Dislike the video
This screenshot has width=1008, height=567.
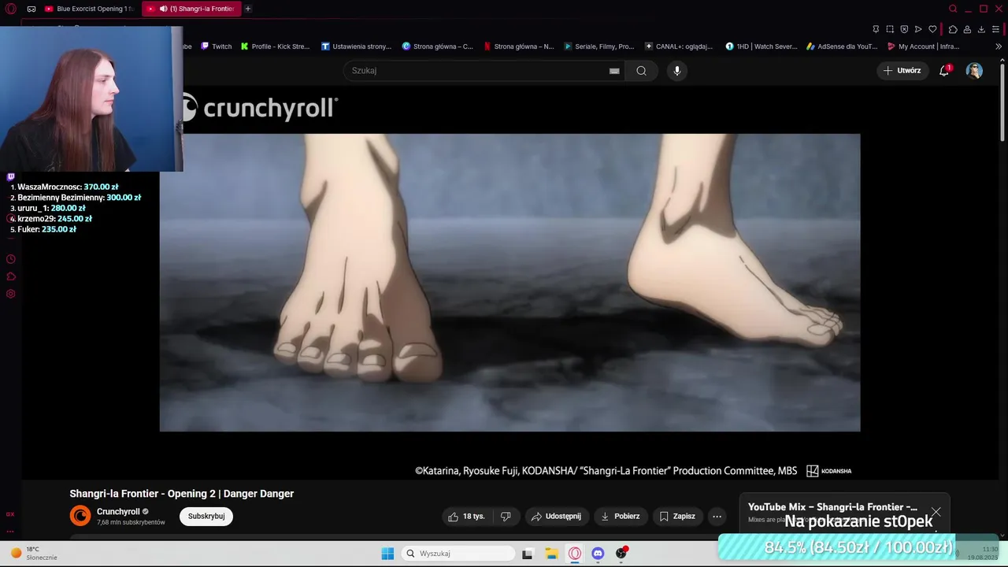(x=506, y=516)
